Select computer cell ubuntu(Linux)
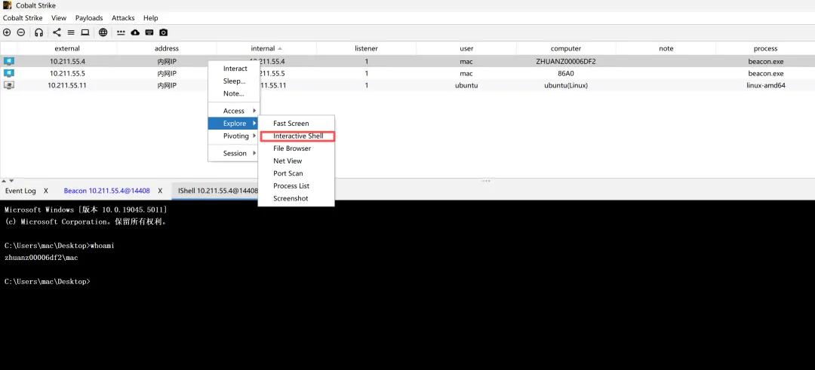This screenshot has height=370, width=815. (566, 85)
